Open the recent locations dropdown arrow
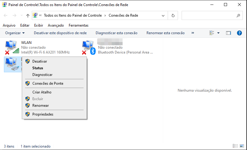Screen dimensions: 247x150 click(21, 15)
